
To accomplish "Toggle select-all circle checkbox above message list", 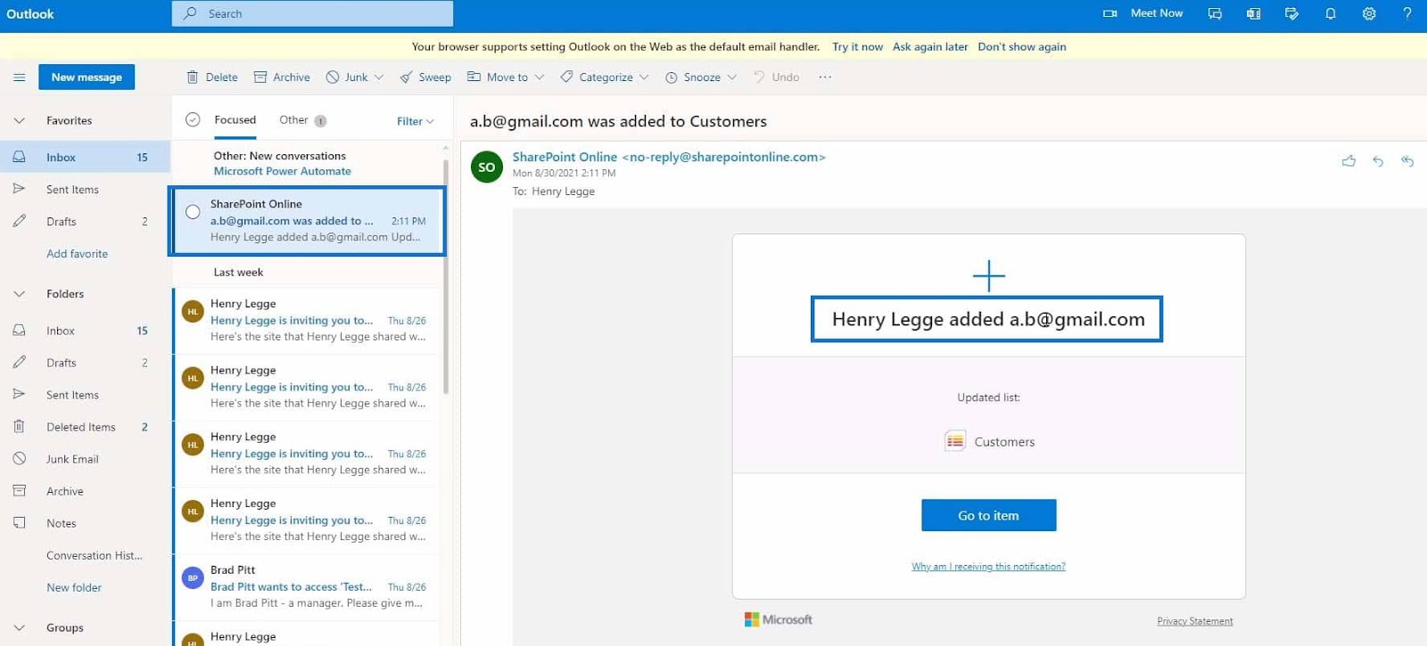I will [193, 120].
